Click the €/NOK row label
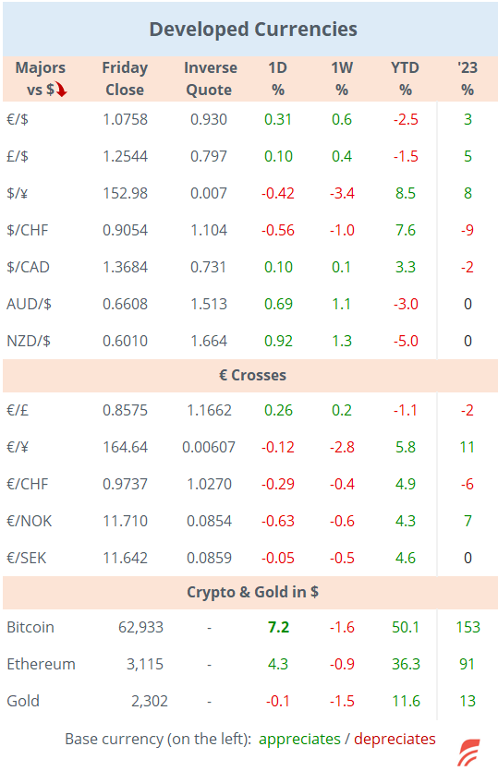The height and width of the screenshot is (771, 498). pos(29,521)
